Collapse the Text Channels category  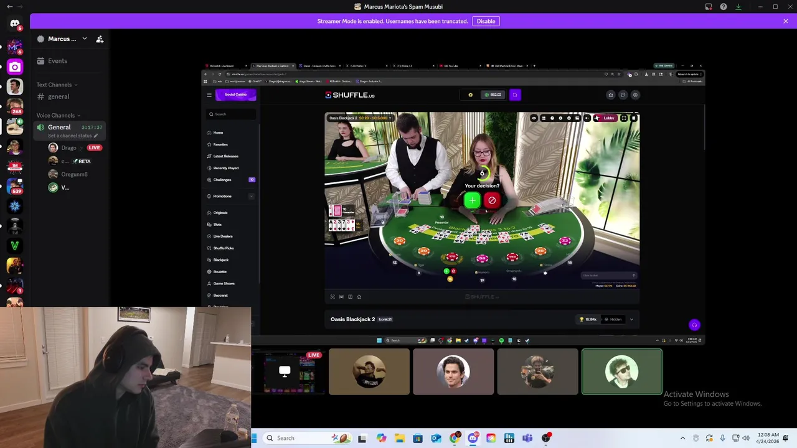(57, 85)
